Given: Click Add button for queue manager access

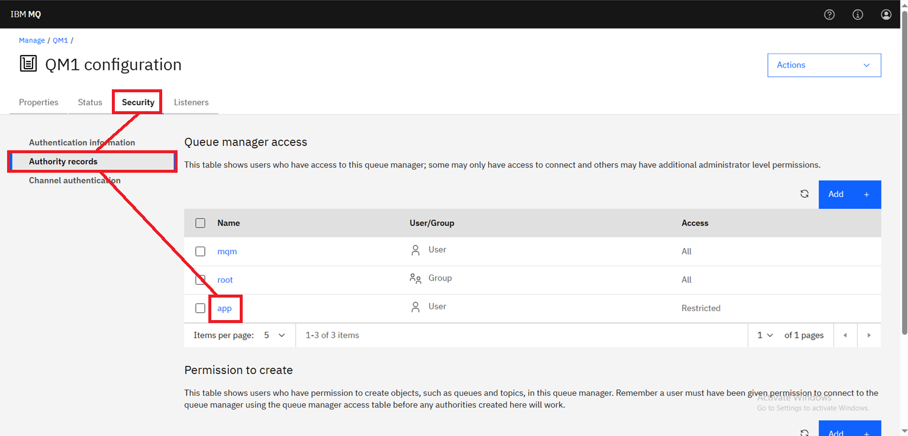Looking at the screenshot, I should pos(849,194).
